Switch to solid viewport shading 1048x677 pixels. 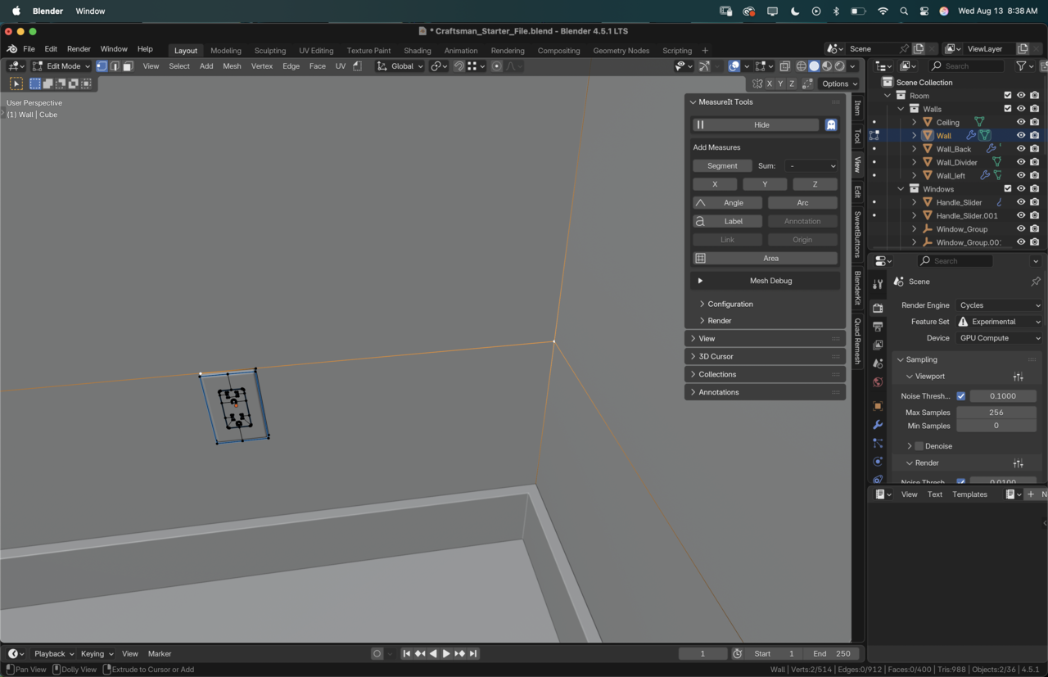coord(814,66)
